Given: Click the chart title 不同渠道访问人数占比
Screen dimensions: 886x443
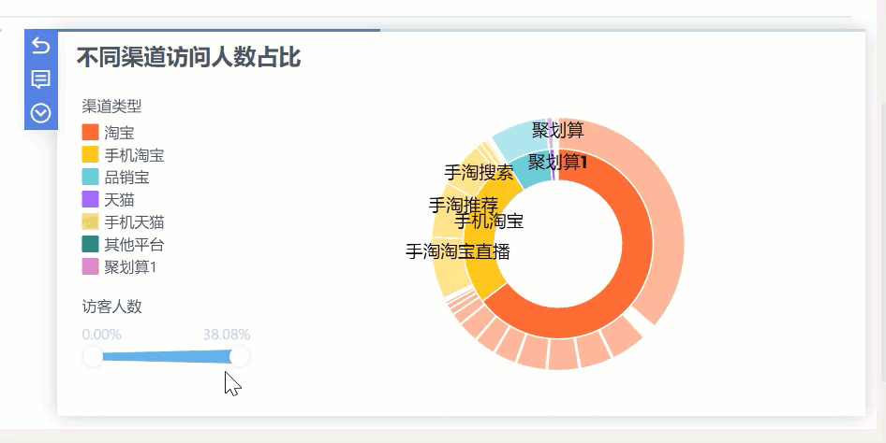Looking at the screenshot, I should click(188, 58).
